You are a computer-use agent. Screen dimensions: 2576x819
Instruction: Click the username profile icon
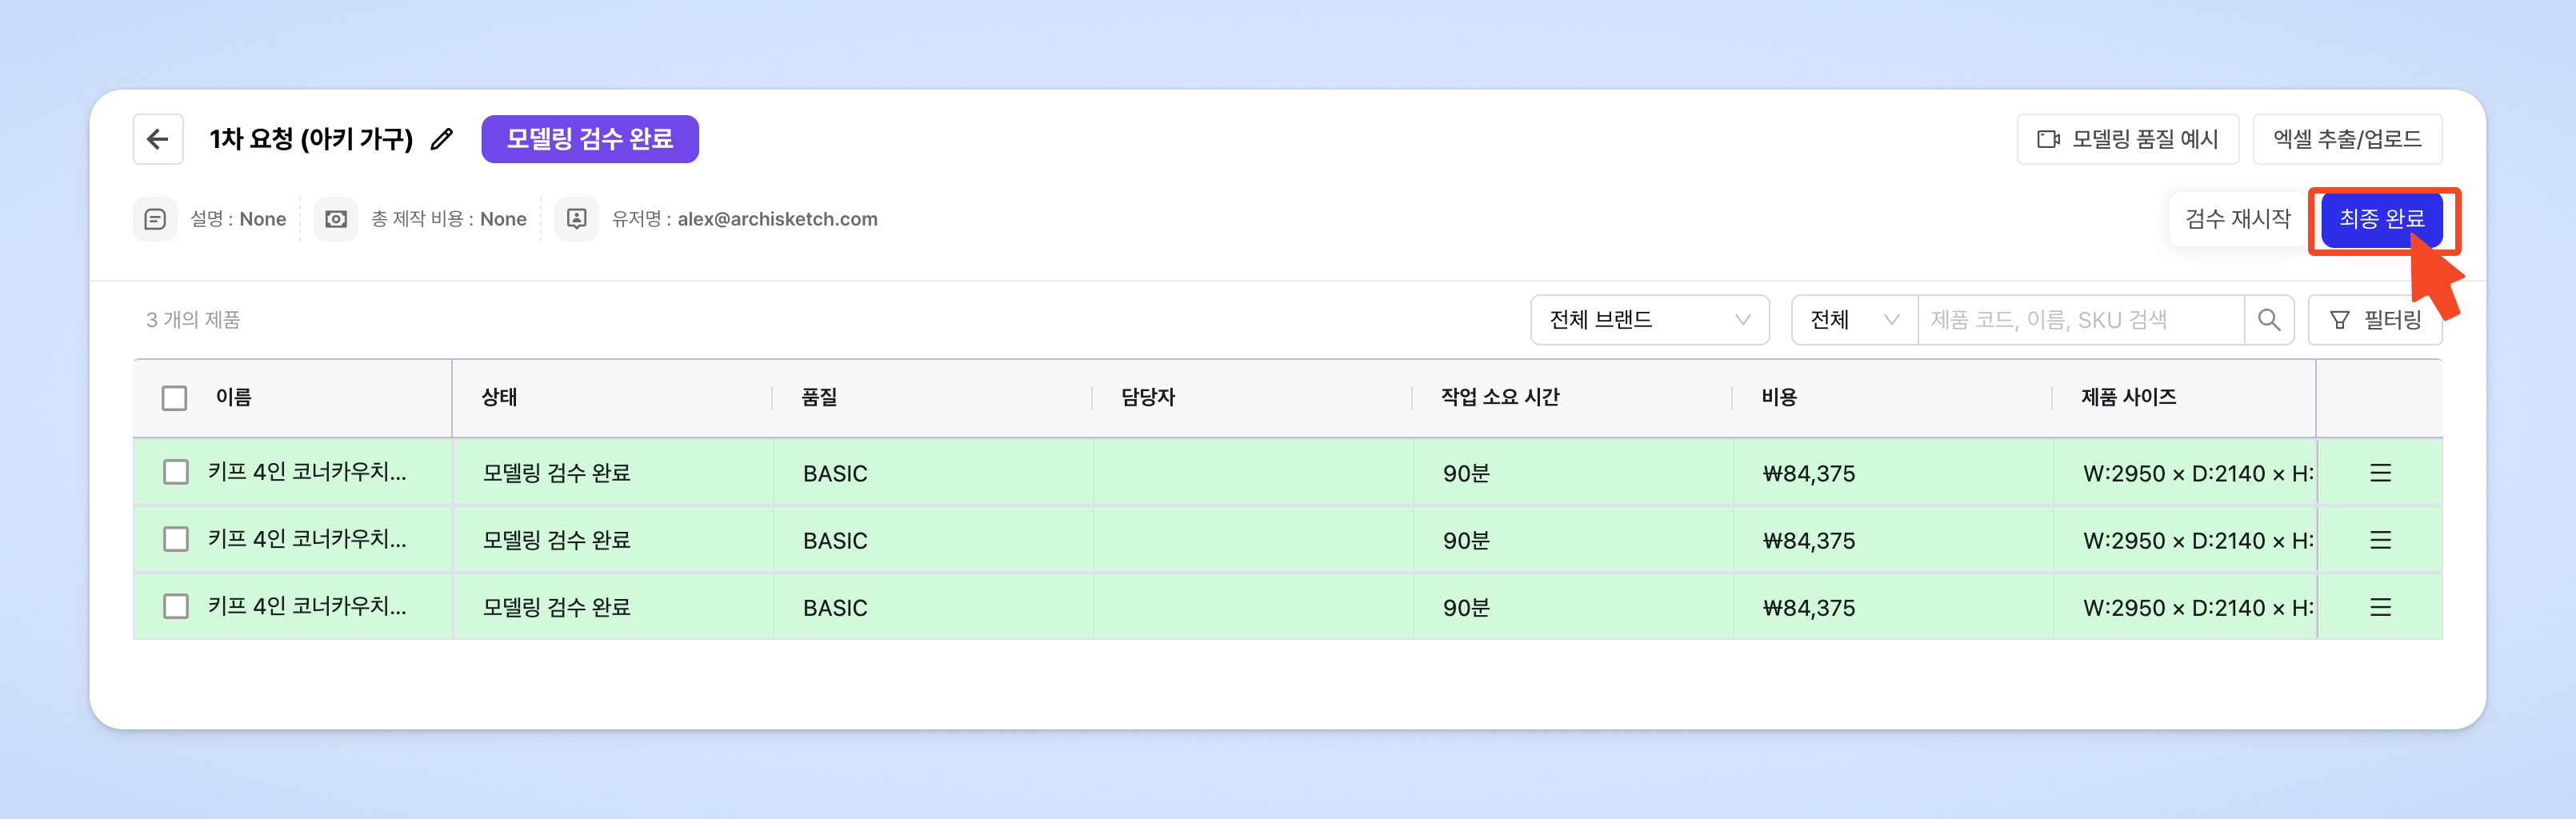(x=577, y=219)
